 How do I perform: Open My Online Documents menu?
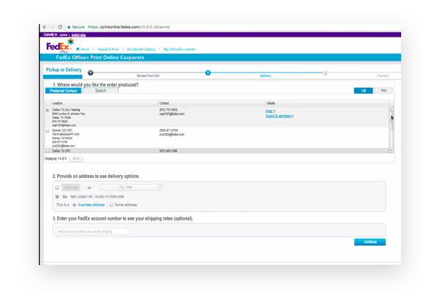pos(180,49)
